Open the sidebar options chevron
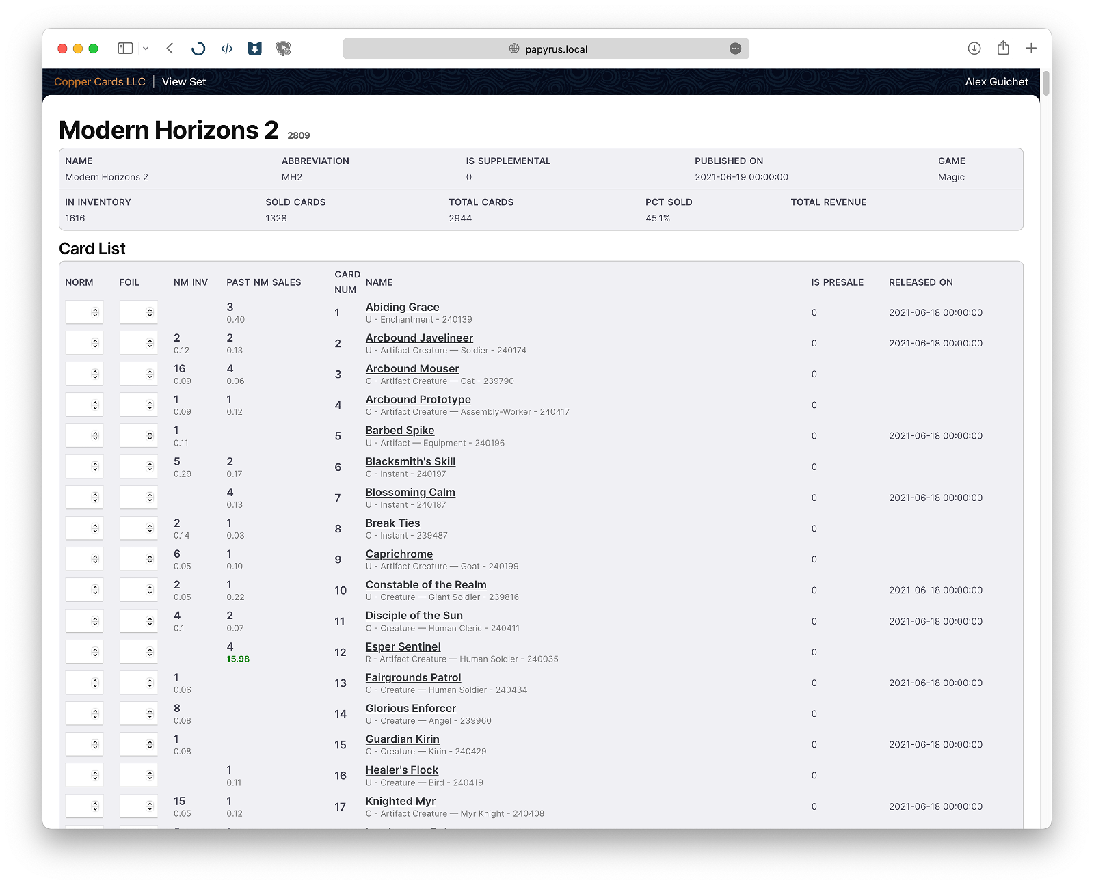The height and width of the screenshot is (885, 1094). point(146,49)
